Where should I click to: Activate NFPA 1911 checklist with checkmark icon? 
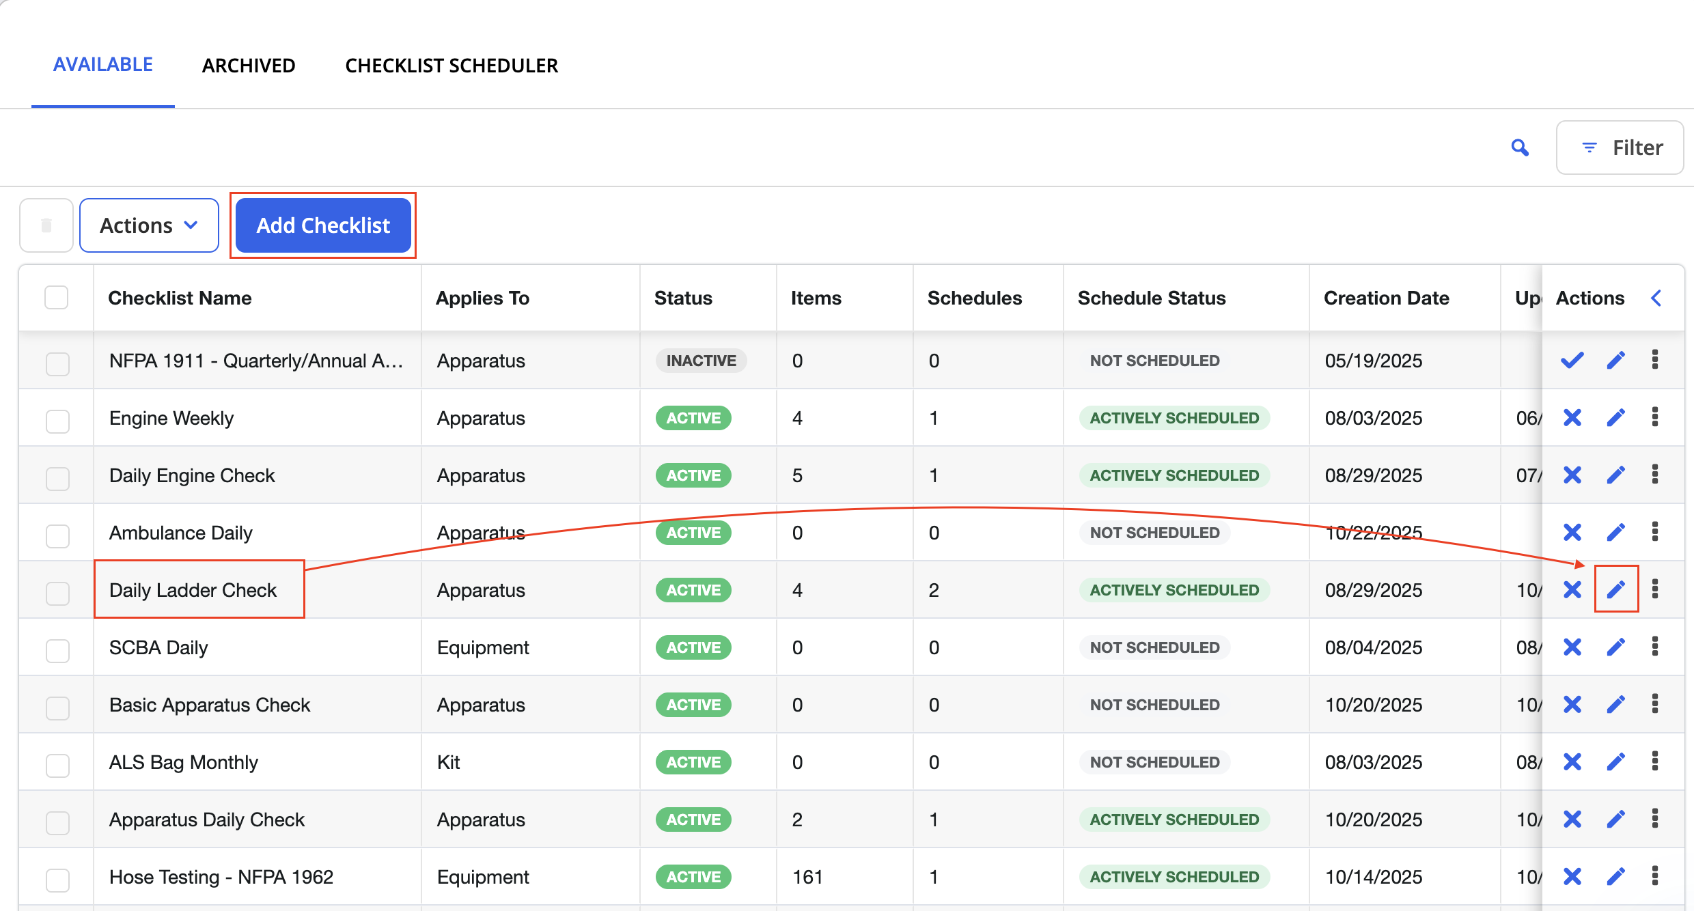tap(1572, 360)
